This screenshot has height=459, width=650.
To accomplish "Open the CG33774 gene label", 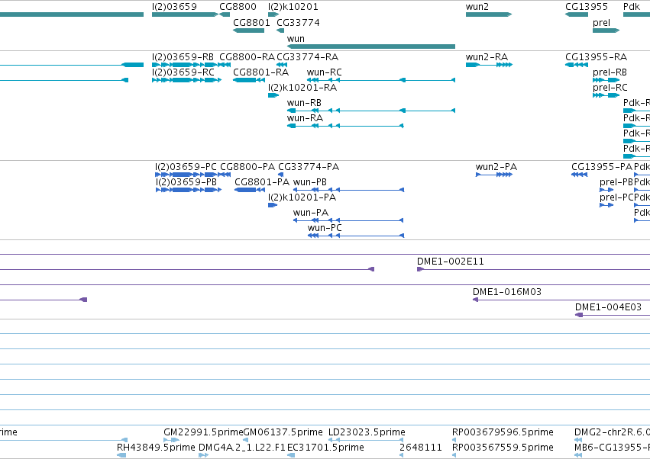I will click(x=298, y=23).
